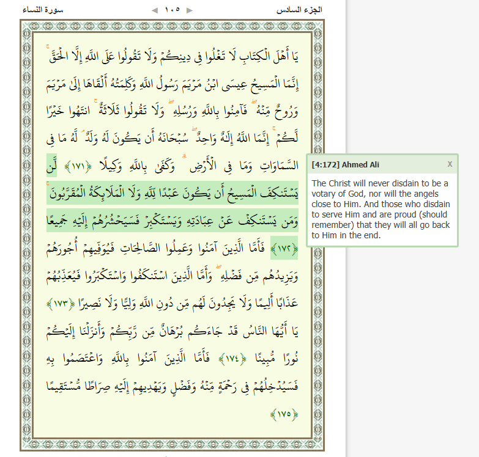Screen dimensions: 479x457
Task: Select verse marker ١٧١
Action: tap(78, 167)
